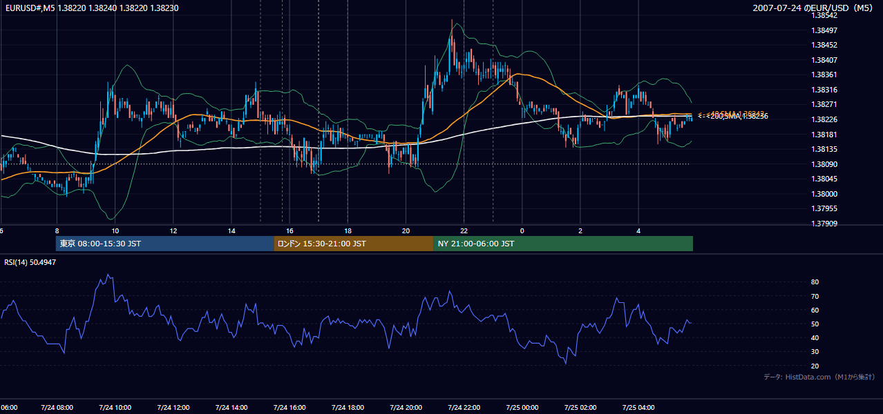
Task: Click the 7/25 02:00 bottom time label
Action: coord(580,408)
